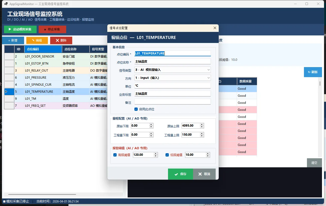Screen dimensions: 326x206
Task: Decrease the engineering upper limit 150.00 value
Action: [x=202, y=136]
